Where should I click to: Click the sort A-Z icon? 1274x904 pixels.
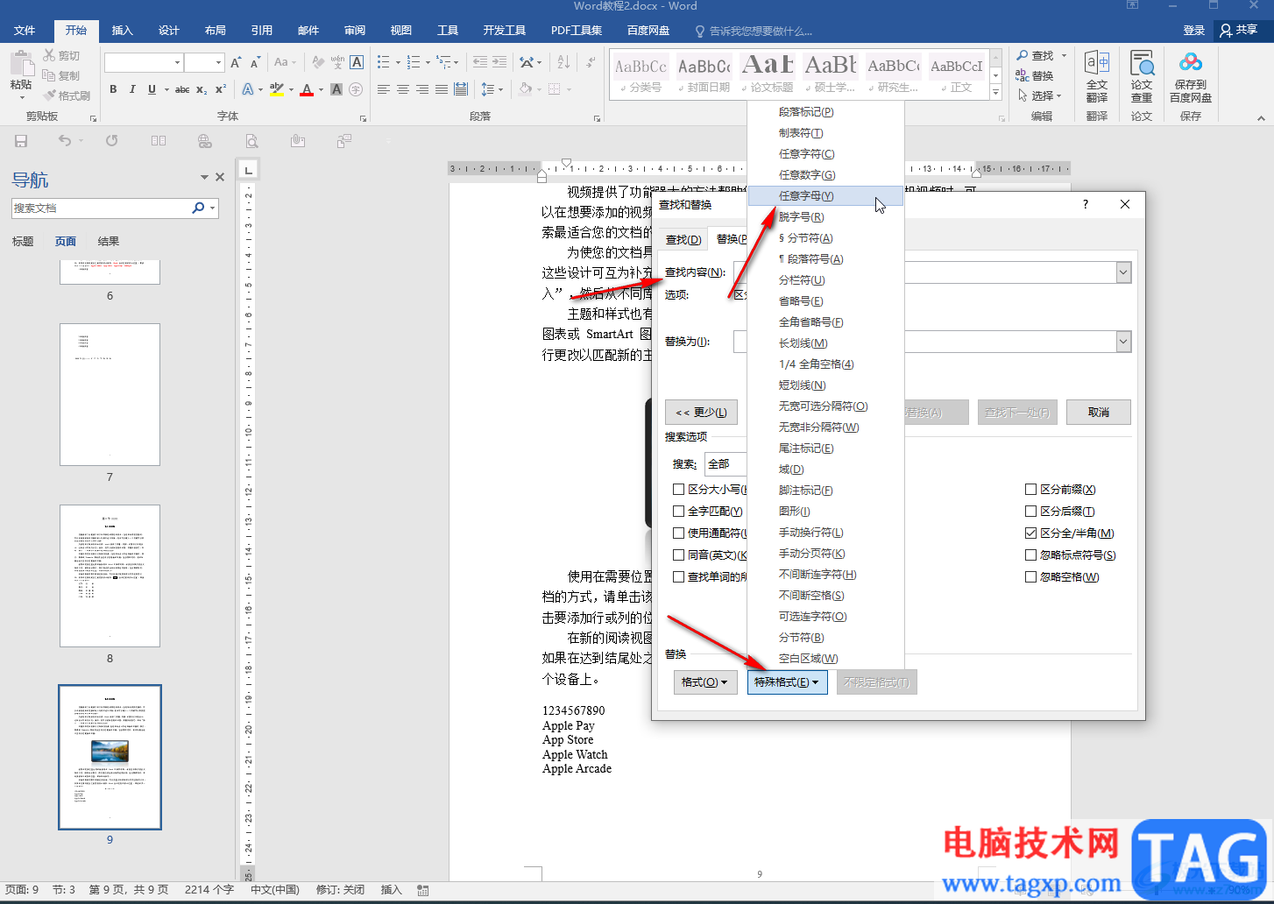[563, 62]
